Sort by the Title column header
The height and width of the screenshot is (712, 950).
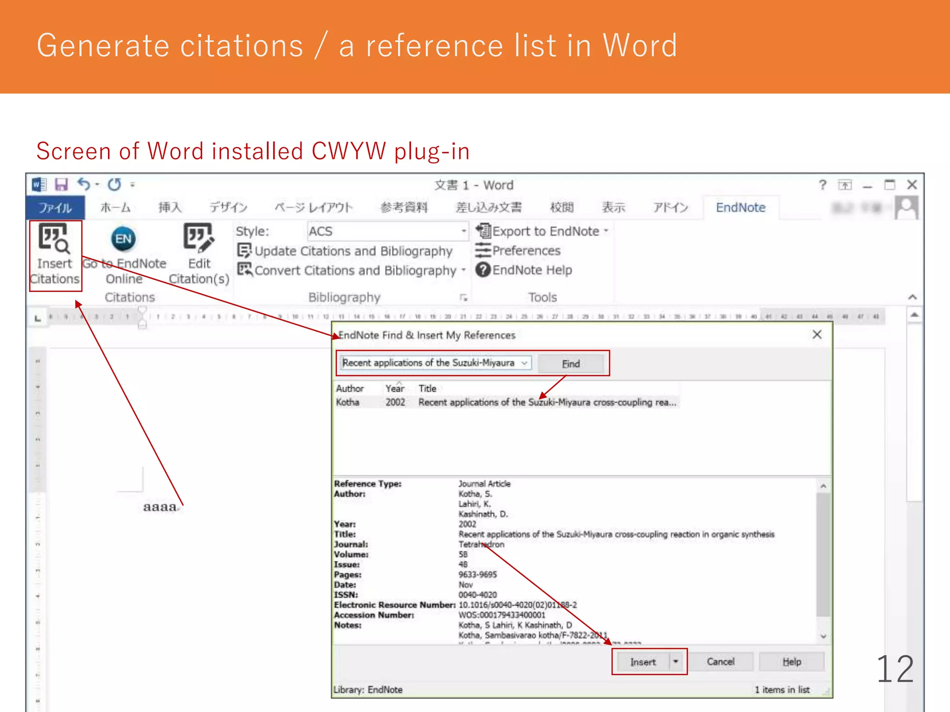tap(427, 388)
